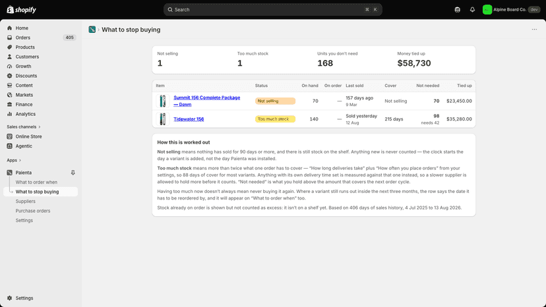Click the search magnifier icon
Viewport: 546px width, 307px height.
pyautogui.click(x=170, y=10)
